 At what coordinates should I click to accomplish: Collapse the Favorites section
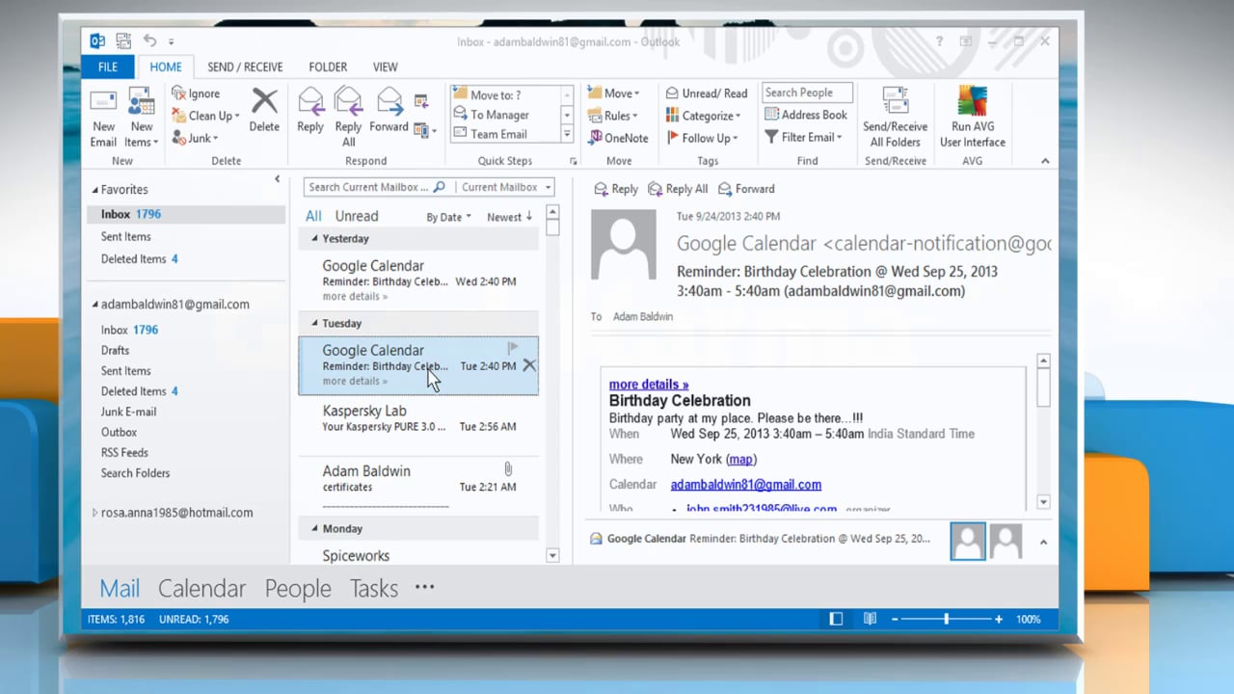95,190
